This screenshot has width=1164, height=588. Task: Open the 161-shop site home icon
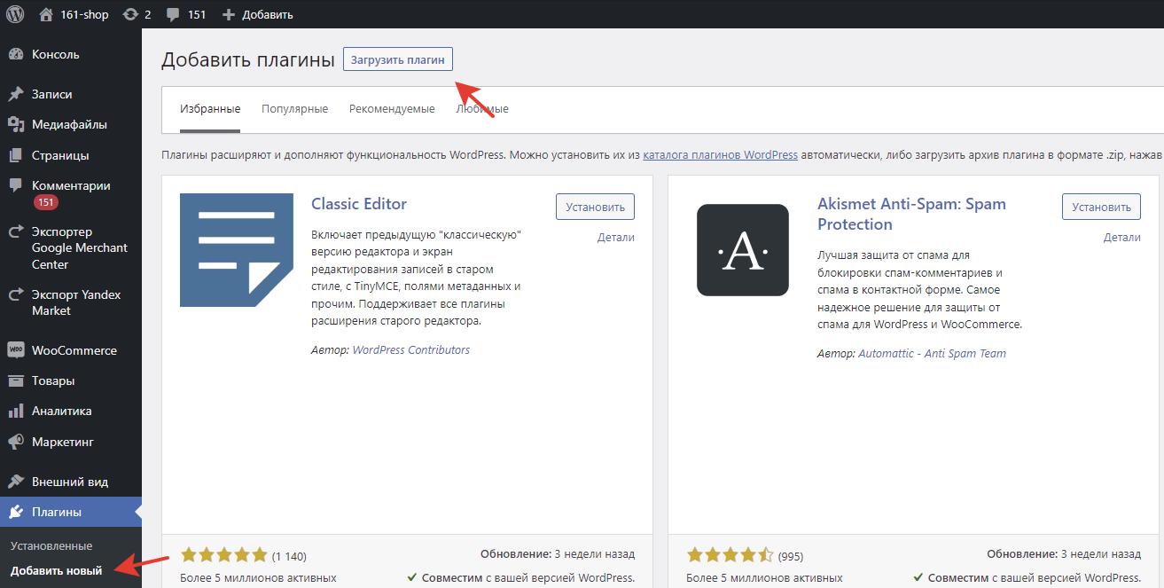(x=47, y=14)
